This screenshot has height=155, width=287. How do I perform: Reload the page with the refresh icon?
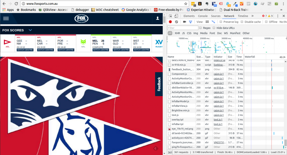16,4
